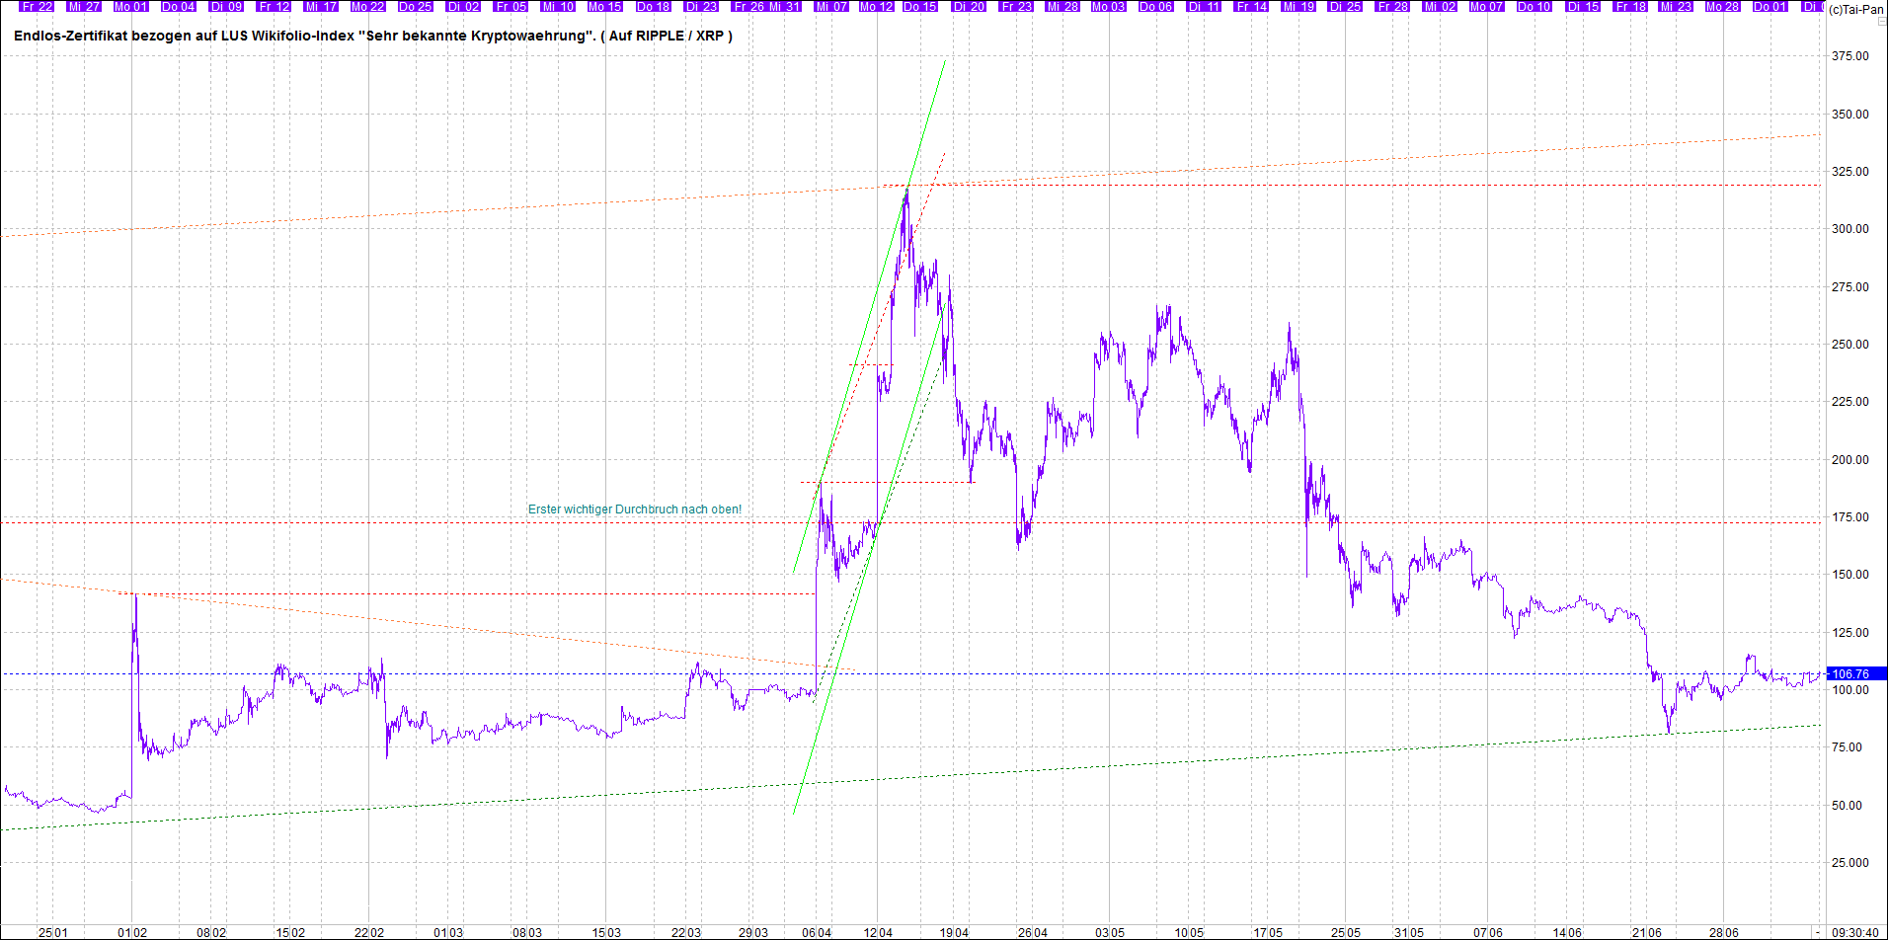
Task: Select the 17 05 date on bottom axis
Action: point(1268,932)
